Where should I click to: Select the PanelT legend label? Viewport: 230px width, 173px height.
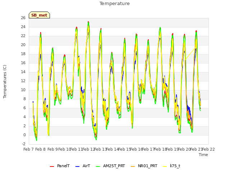63,166
